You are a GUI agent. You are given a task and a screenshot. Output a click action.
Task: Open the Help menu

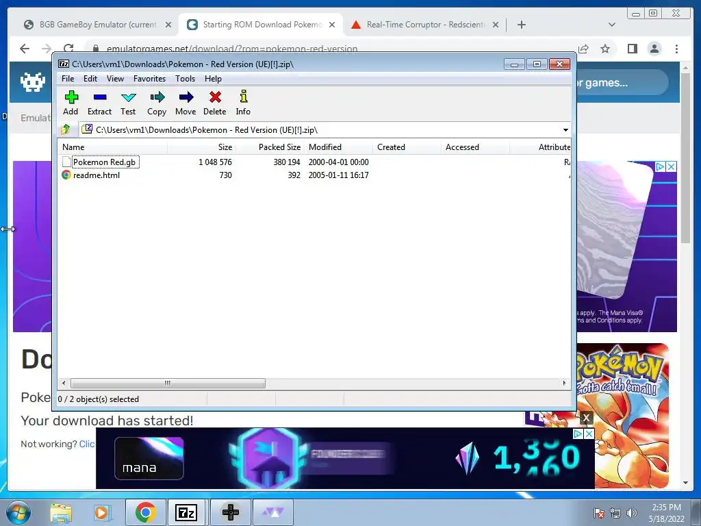214,79
